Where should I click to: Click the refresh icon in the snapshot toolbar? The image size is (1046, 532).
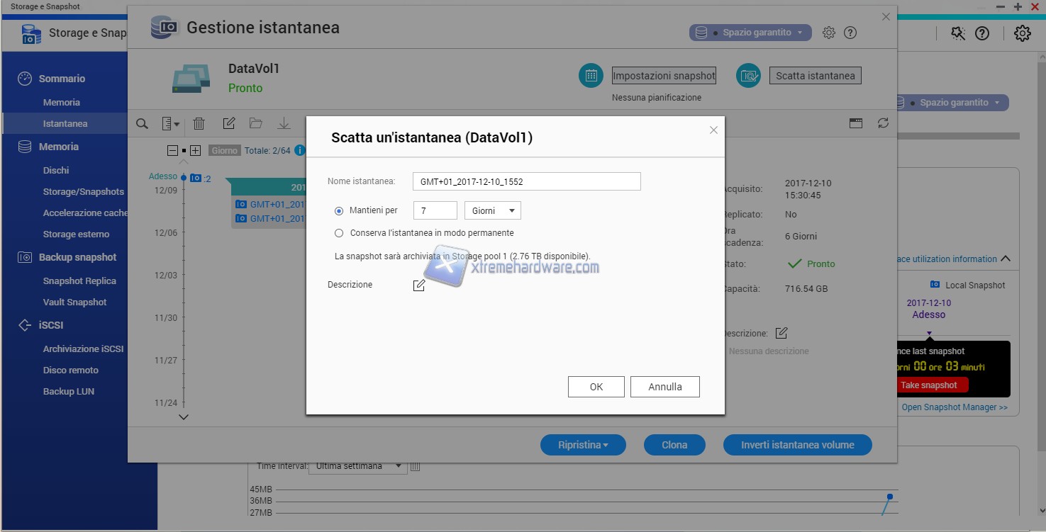click(x=883, y=123)
